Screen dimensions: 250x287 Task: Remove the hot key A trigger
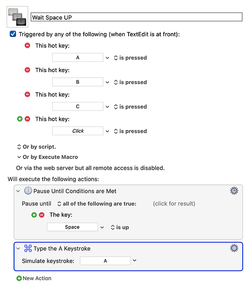(27, 45)
